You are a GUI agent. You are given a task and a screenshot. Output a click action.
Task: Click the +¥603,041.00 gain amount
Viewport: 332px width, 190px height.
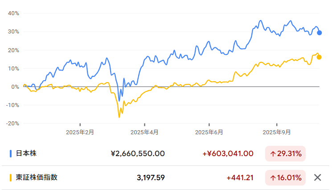(228, 154)
